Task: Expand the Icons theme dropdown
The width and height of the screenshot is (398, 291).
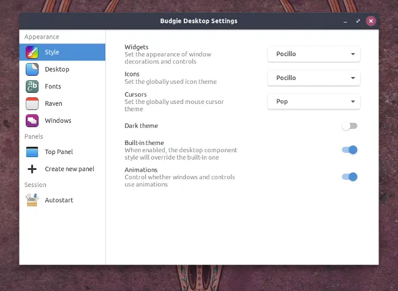Action: coord(314,78)
